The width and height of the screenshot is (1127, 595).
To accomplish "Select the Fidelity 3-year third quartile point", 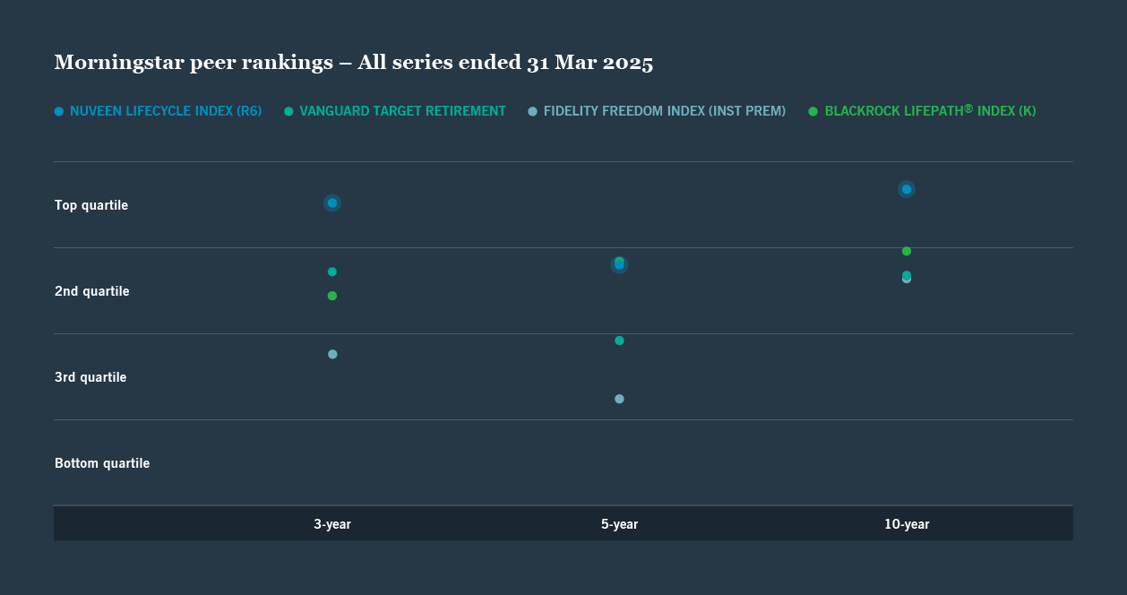I will (332, 354).
